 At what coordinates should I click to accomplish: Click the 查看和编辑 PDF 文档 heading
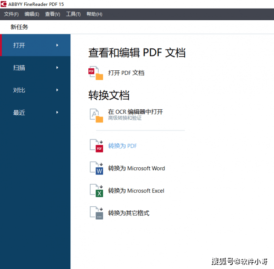click(x=137, y=52)
